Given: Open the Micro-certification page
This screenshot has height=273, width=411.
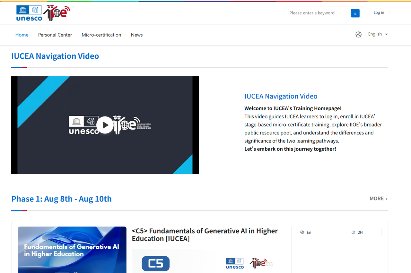Looking at the screenshot, I should (x=101, y=35).
